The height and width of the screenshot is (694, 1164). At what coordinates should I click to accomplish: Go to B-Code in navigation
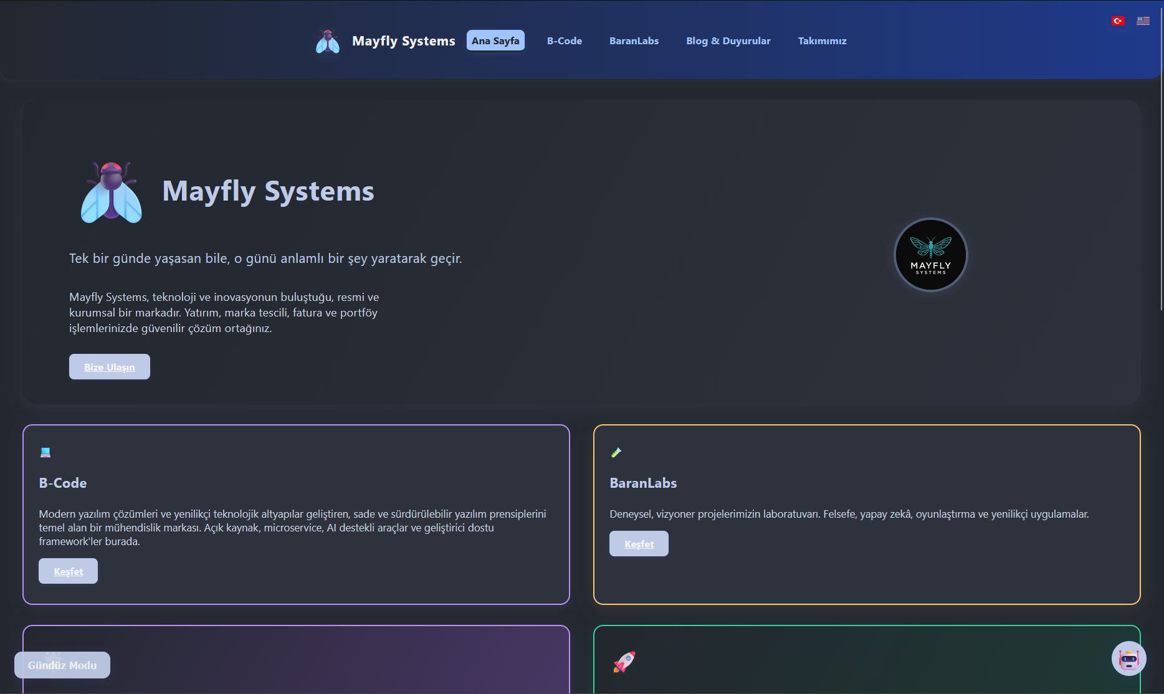coord(564,40)
